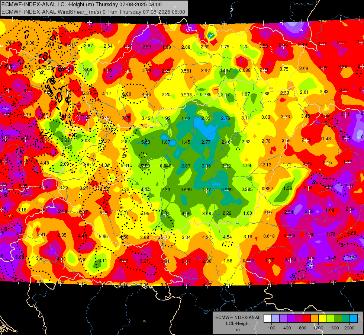Click the legend label 1200
364x335 pixels.
(318, 328)
